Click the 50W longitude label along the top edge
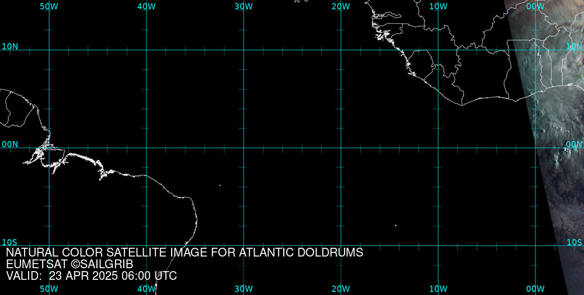 (49, 6)
